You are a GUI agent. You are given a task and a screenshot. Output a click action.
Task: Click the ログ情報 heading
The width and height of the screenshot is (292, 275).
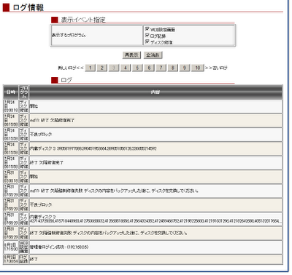28,7
